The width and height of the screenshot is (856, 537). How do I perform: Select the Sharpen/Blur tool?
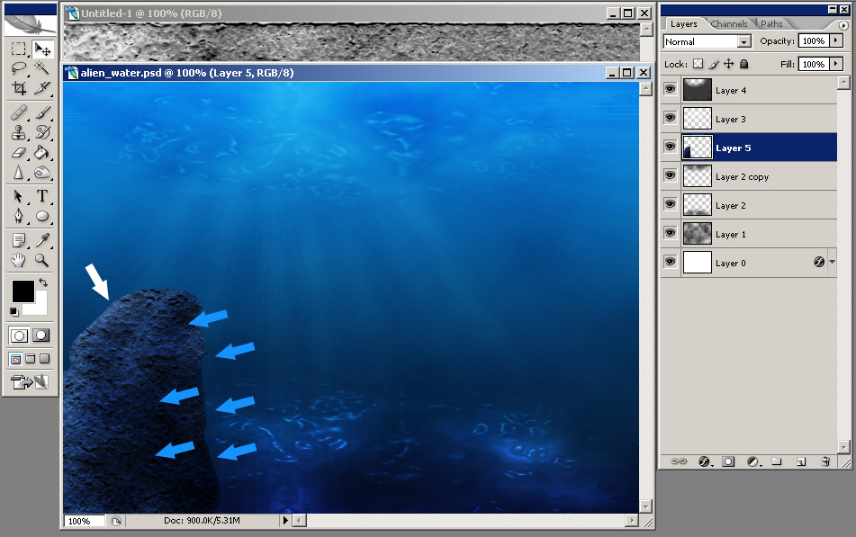point(19,173)
